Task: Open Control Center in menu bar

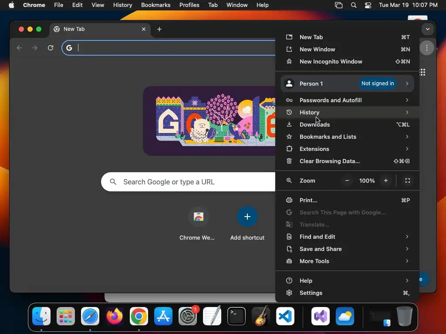Action: (x=368, y=5)
